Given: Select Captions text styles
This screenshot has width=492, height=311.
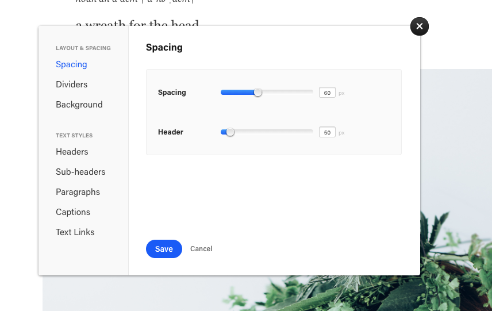Looking at the screenshot, I should click(x=73, y=212).
